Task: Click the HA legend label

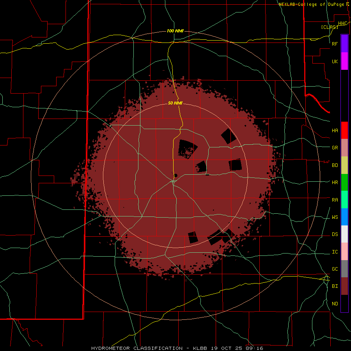Action: pyautogui.click(x=335, y=131)
